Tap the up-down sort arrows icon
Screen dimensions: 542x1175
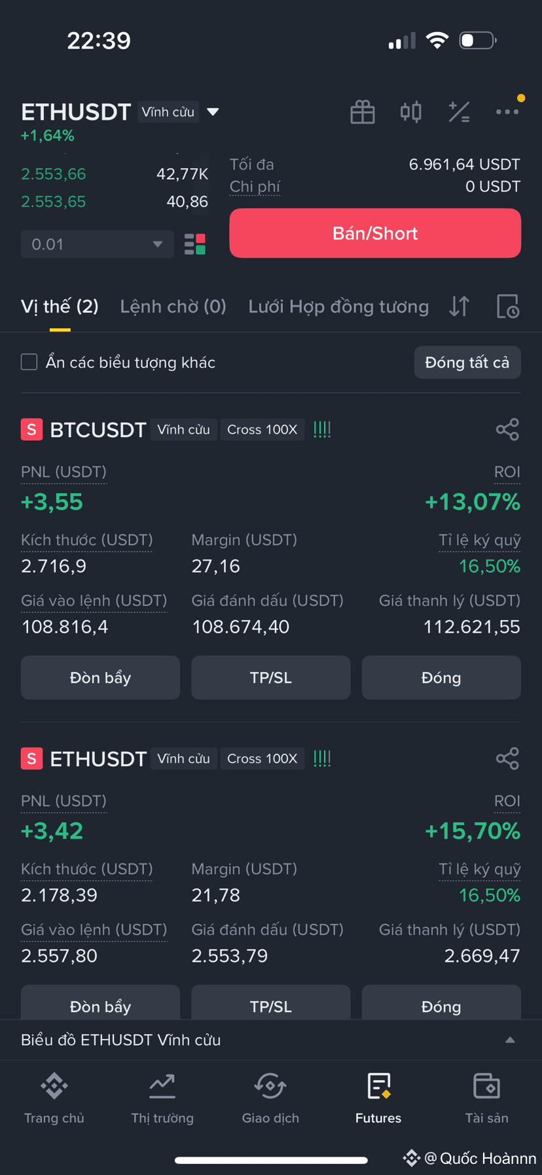(459, 306)
